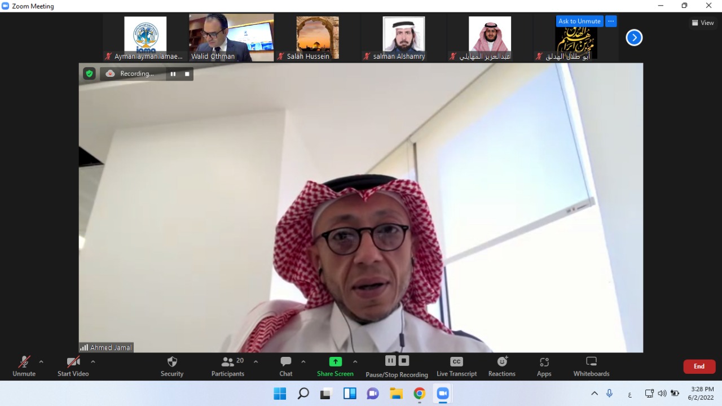Click the red End meeting button
Viewport: 722px width, 406px height.
[699, 366]
